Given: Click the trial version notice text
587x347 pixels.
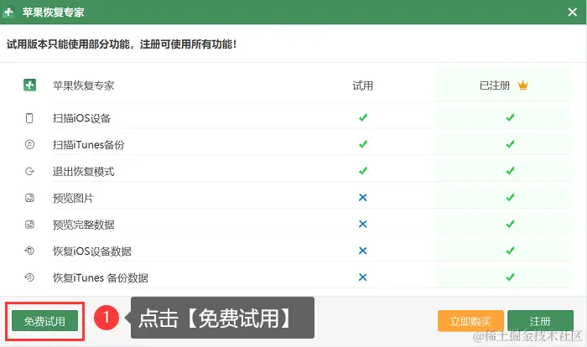Looking at the screenshot, I should tap(122, 44).
